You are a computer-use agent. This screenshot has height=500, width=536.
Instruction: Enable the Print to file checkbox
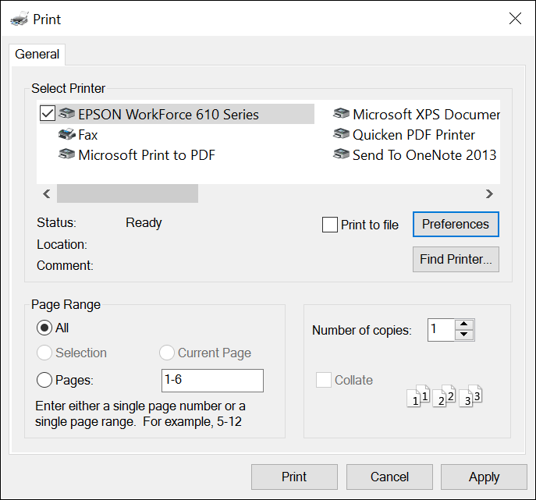pyautogui.click(x=330, y=225)
